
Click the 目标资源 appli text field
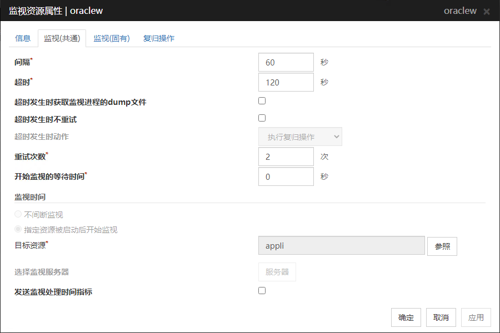tap(341, 245)
